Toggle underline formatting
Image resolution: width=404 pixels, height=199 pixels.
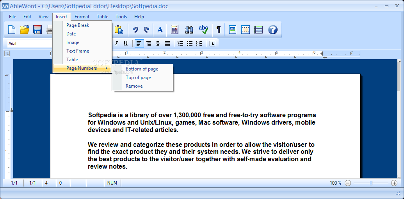126,44
